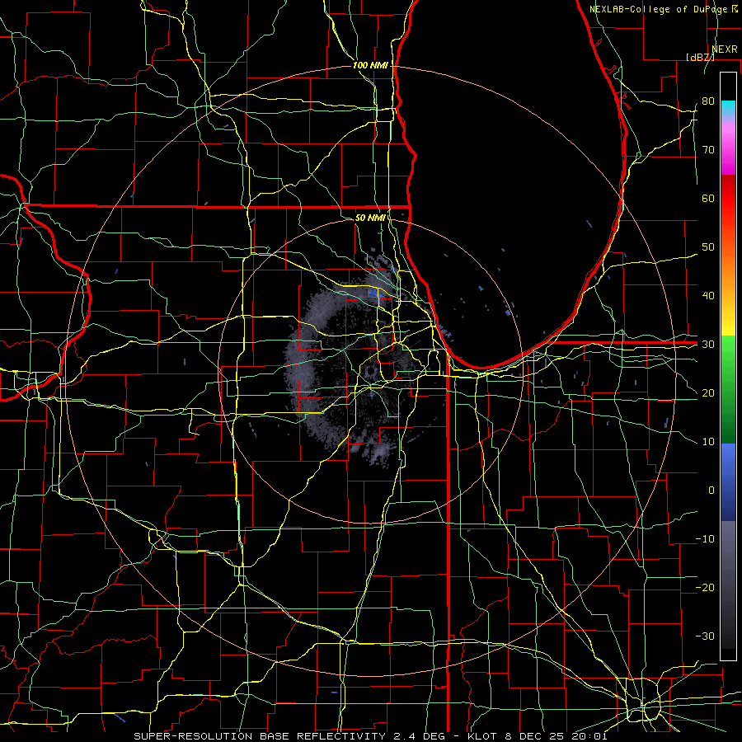Click the 20:01 timestamp

pyautogui.click(x=589, y=736)
